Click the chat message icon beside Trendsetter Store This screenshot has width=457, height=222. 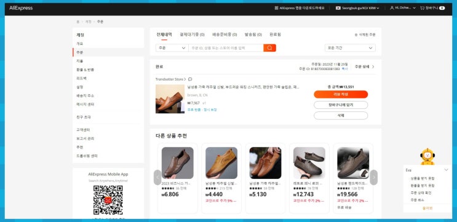click(190, 79)
